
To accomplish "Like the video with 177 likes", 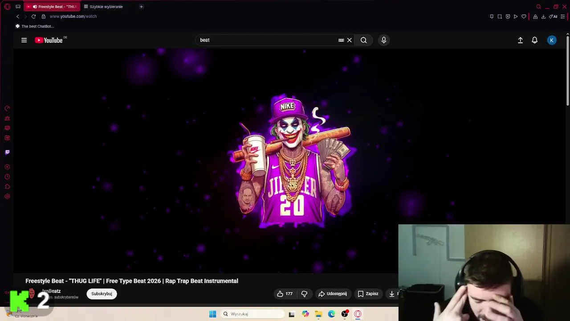I will click(285, 294).
